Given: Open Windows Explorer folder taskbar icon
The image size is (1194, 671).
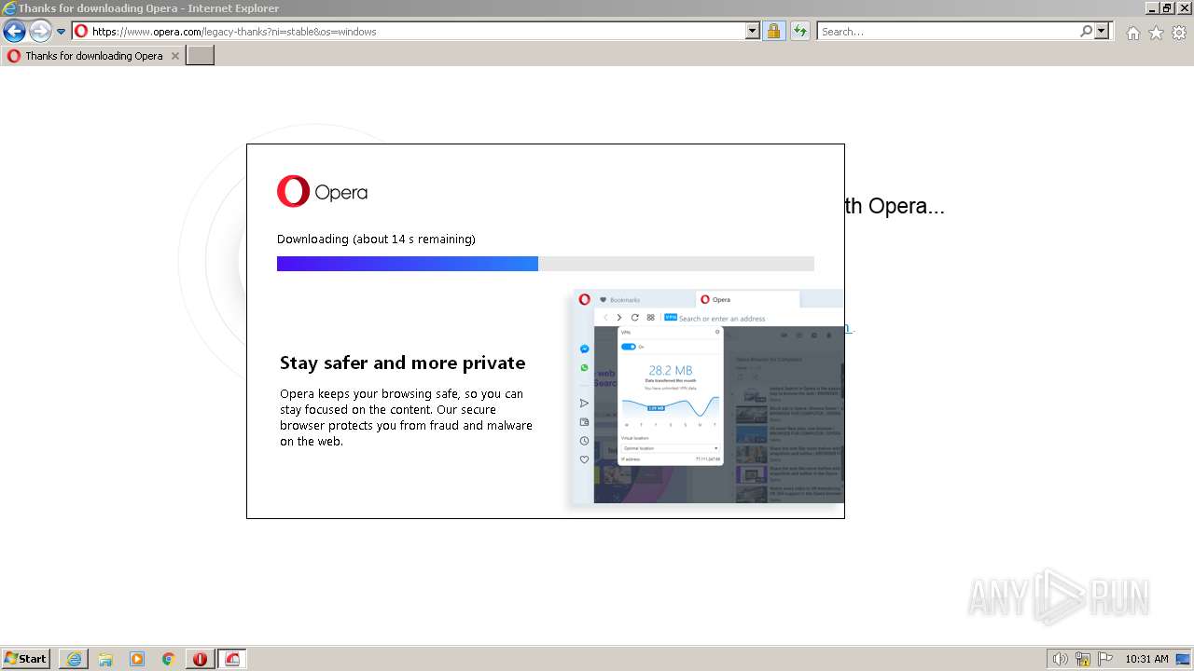Looking at the screenshot, I should (x=105, y=659).
